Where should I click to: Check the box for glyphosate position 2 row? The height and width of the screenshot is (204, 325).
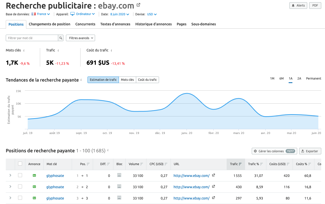tap(20, 186)
